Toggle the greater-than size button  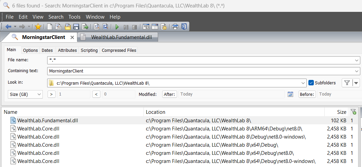[51, 94]
